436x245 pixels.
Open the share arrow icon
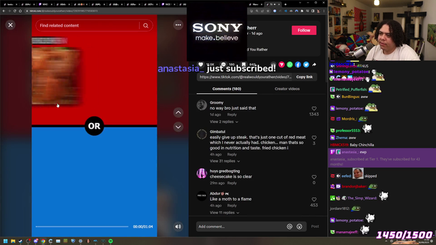[314, 65]
